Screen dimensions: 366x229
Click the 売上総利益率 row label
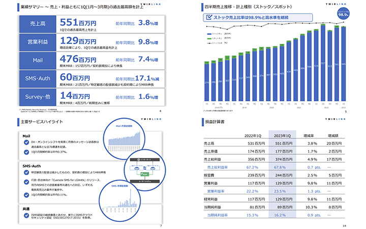pyautogui.click(x=218, y=167)
